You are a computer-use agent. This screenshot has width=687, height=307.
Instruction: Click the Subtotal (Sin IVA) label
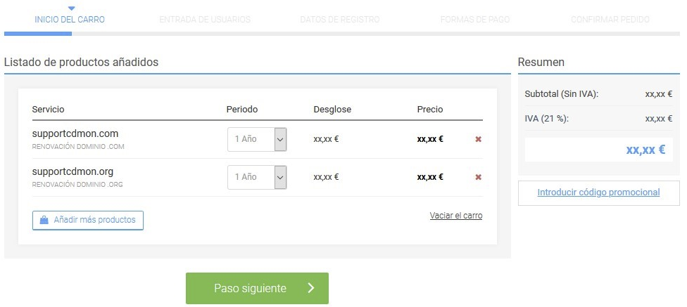coord(561,93)
